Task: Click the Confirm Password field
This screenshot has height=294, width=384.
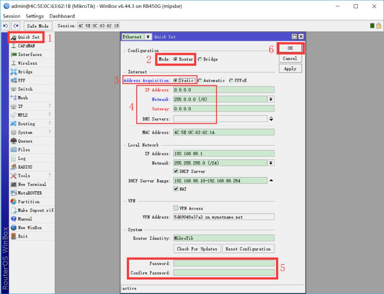Action: point(224,273)
